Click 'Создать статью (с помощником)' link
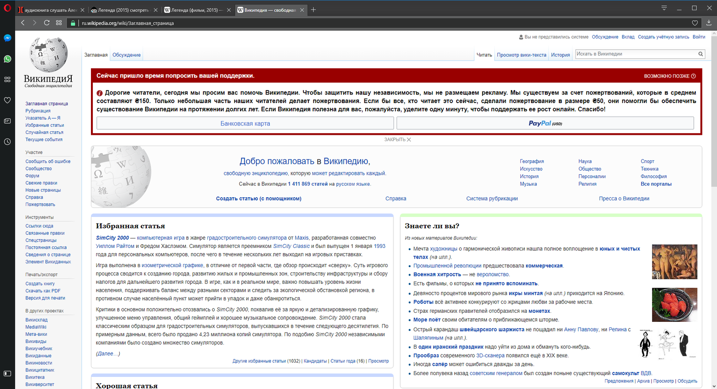The image size is (717, 389). pos(259,199)
